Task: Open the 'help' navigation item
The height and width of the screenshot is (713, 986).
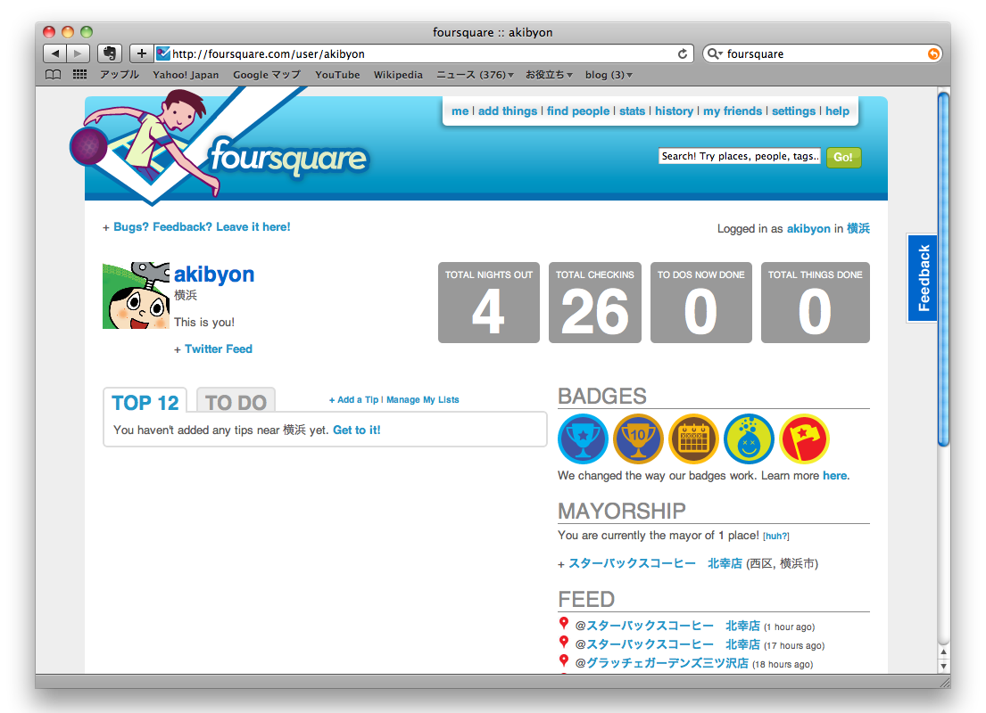Action: click(837, 111)
